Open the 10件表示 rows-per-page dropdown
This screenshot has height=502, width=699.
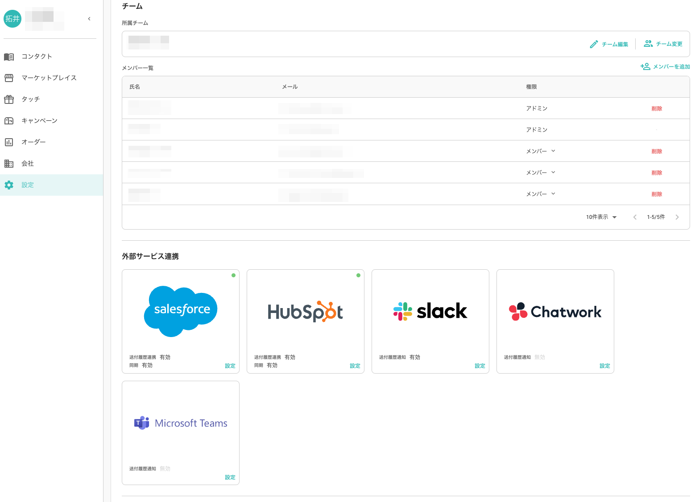601,217
